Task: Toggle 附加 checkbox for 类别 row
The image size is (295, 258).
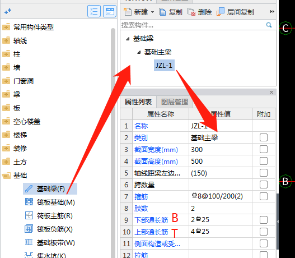Action: tap(264, 137)
